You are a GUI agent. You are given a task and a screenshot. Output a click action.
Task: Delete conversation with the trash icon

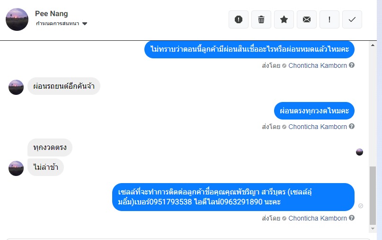point(261,19)
